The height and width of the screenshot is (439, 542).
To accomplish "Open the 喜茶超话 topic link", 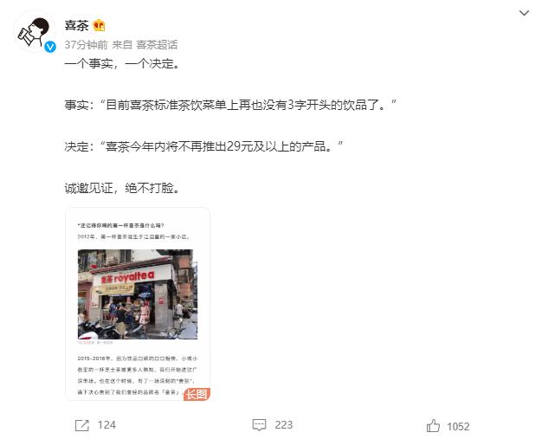I will (157, 44).
